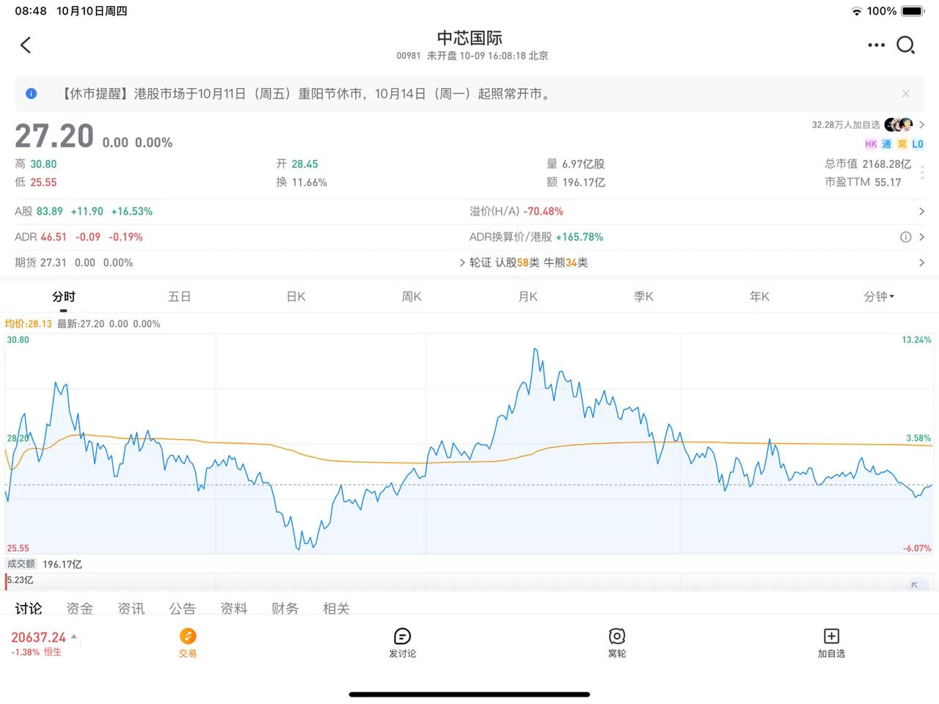
Task: Open vertical dots beside 总市值
Action: [x=922, y=172]
